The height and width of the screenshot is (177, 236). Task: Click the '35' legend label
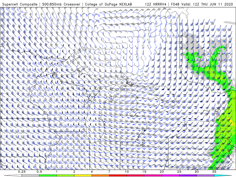tap(214, 172)
